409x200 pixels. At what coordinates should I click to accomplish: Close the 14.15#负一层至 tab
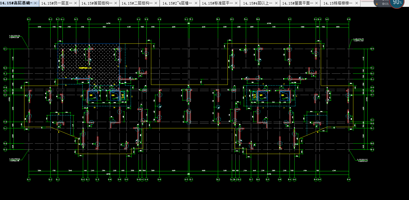coord(75,3)
